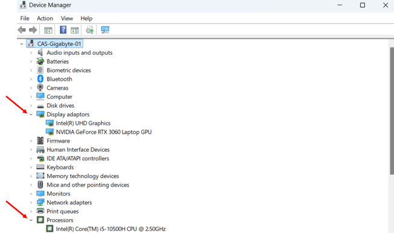Open the View menu
This screenshot has width=394, height=233.
pos(67,18)
